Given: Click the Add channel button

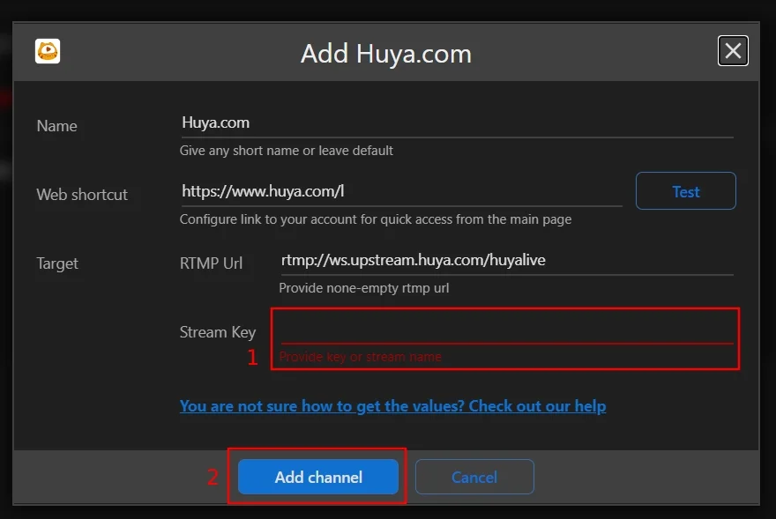Looking at the screenshot, I should point(318,477).
